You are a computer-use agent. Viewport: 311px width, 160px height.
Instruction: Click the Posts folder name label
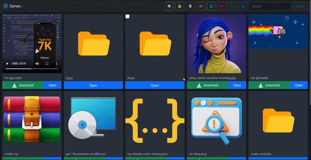pos(131,78)
